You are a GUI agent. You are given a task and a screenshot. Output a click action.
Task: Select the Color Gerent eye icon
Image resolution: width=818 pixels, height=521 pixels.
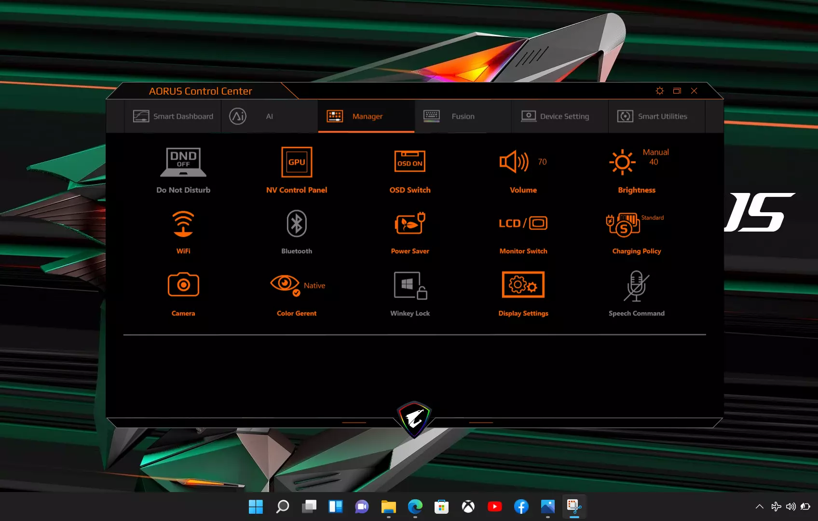(285, 284)
